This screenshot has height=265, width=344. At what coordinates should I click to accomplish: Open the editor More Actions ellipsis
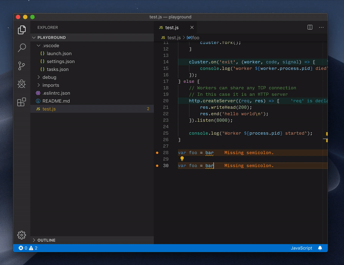321,27
